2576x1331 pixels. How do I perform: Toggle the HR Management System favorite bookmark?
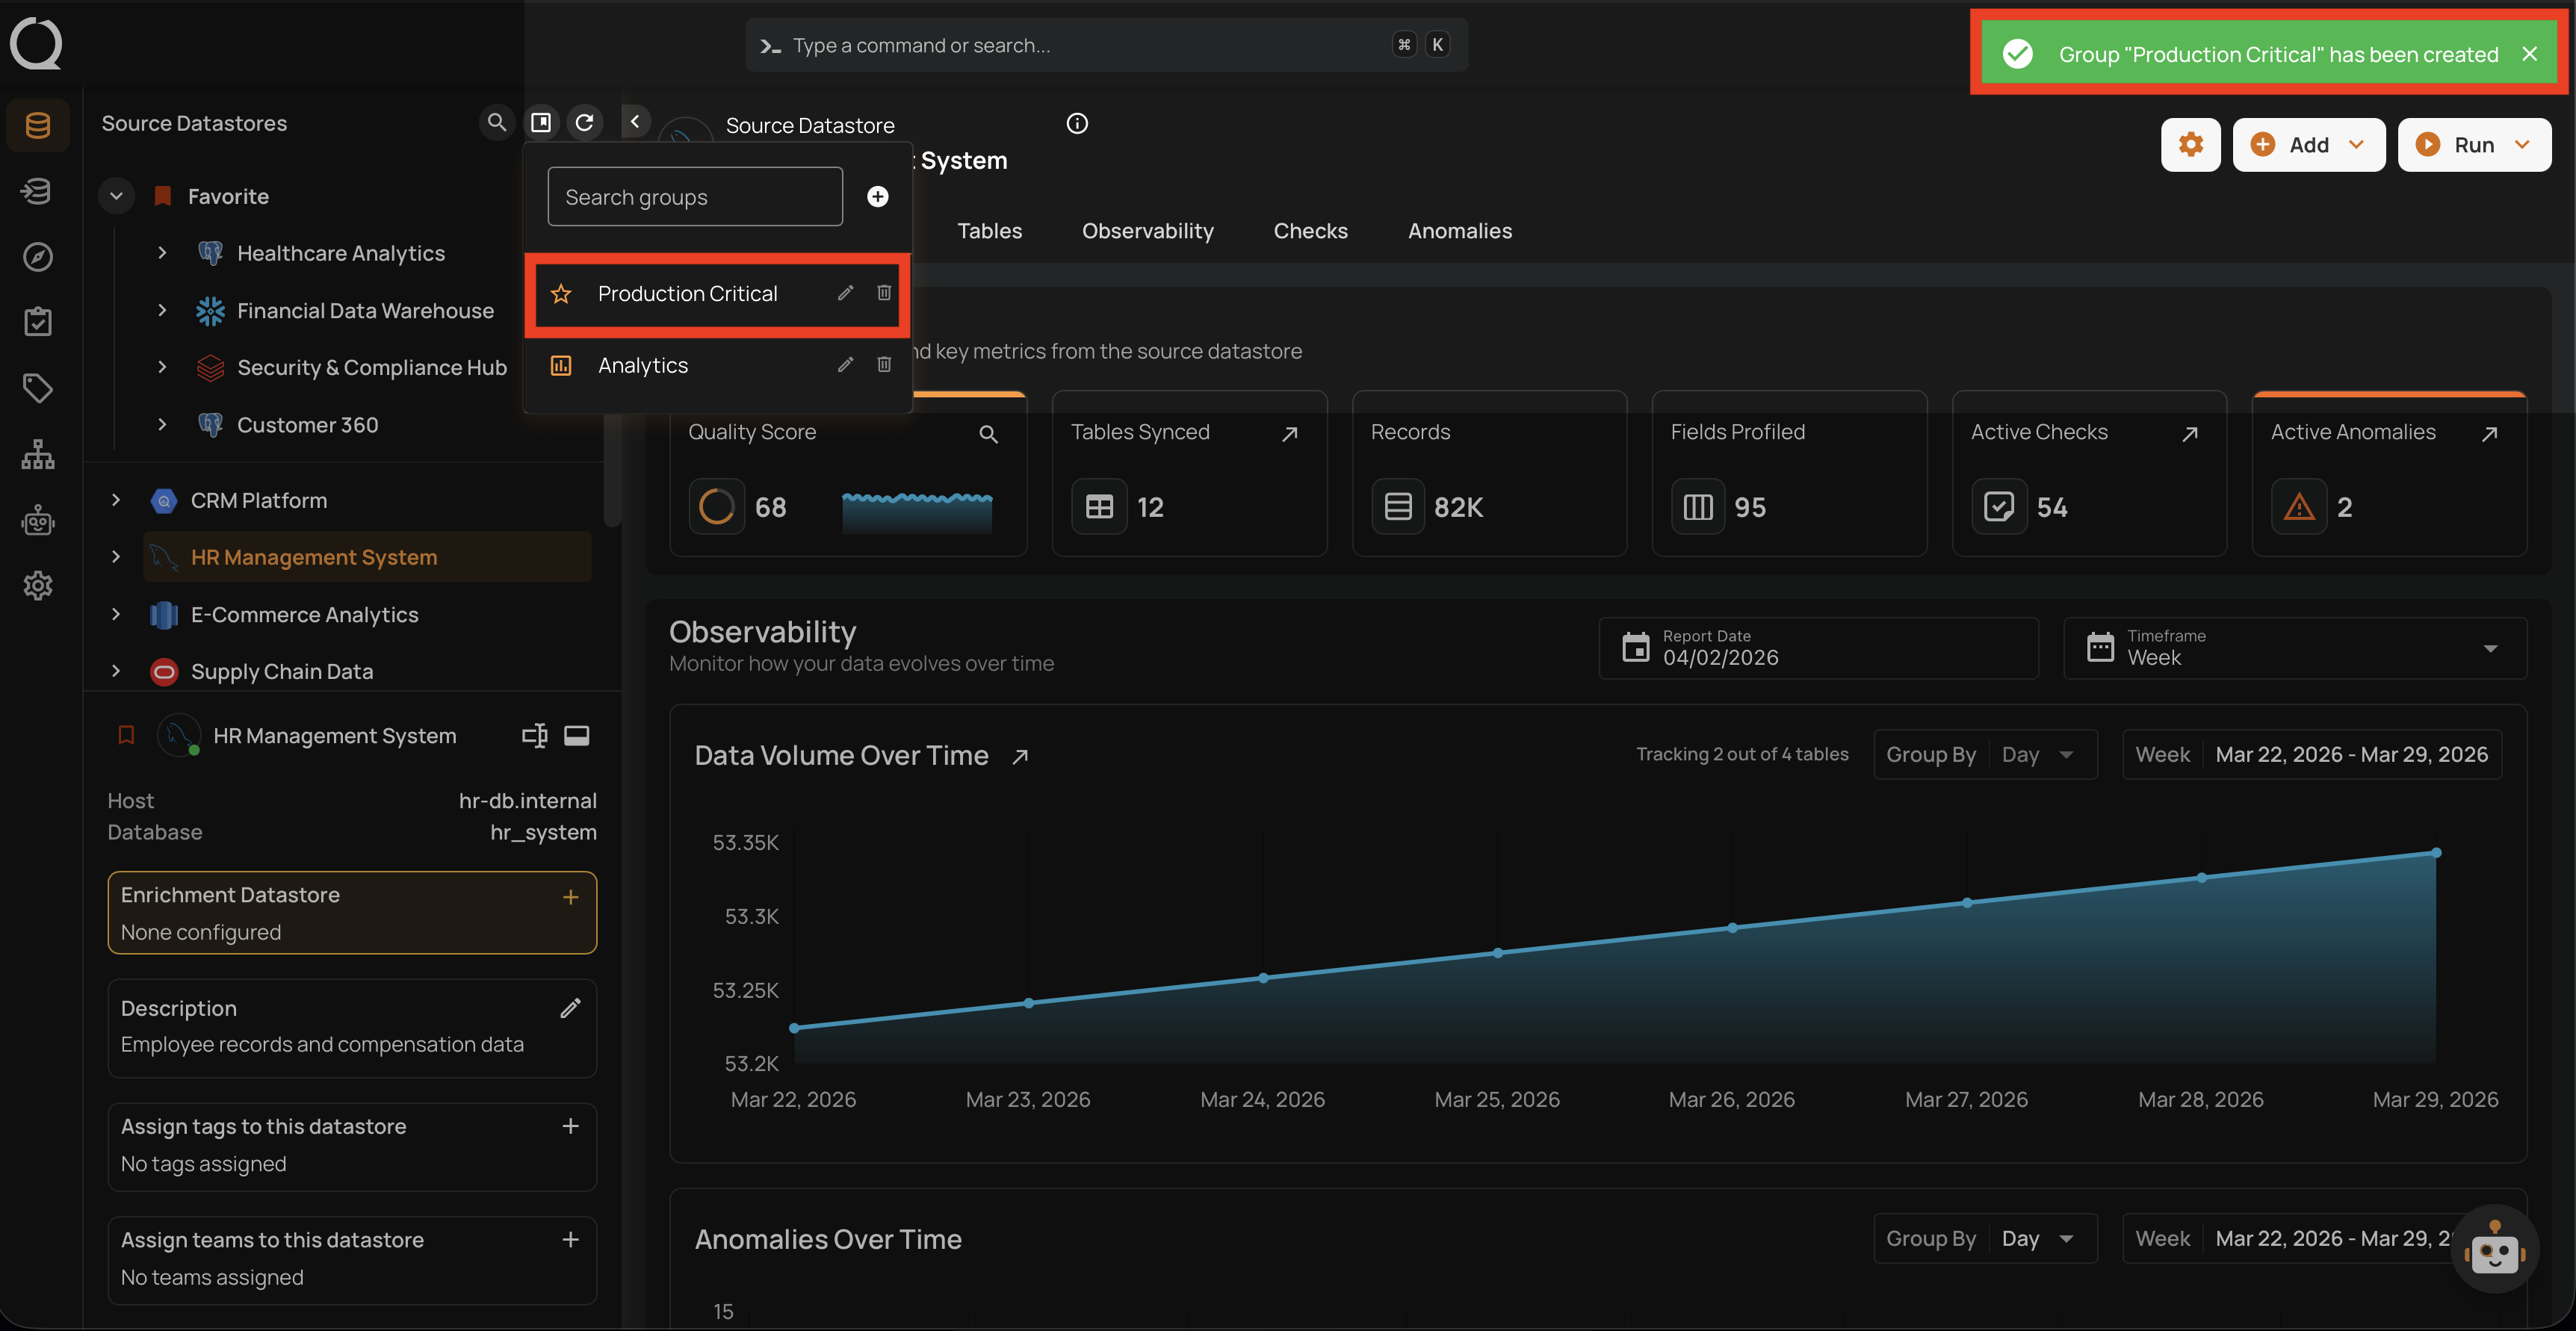[126, 735]
